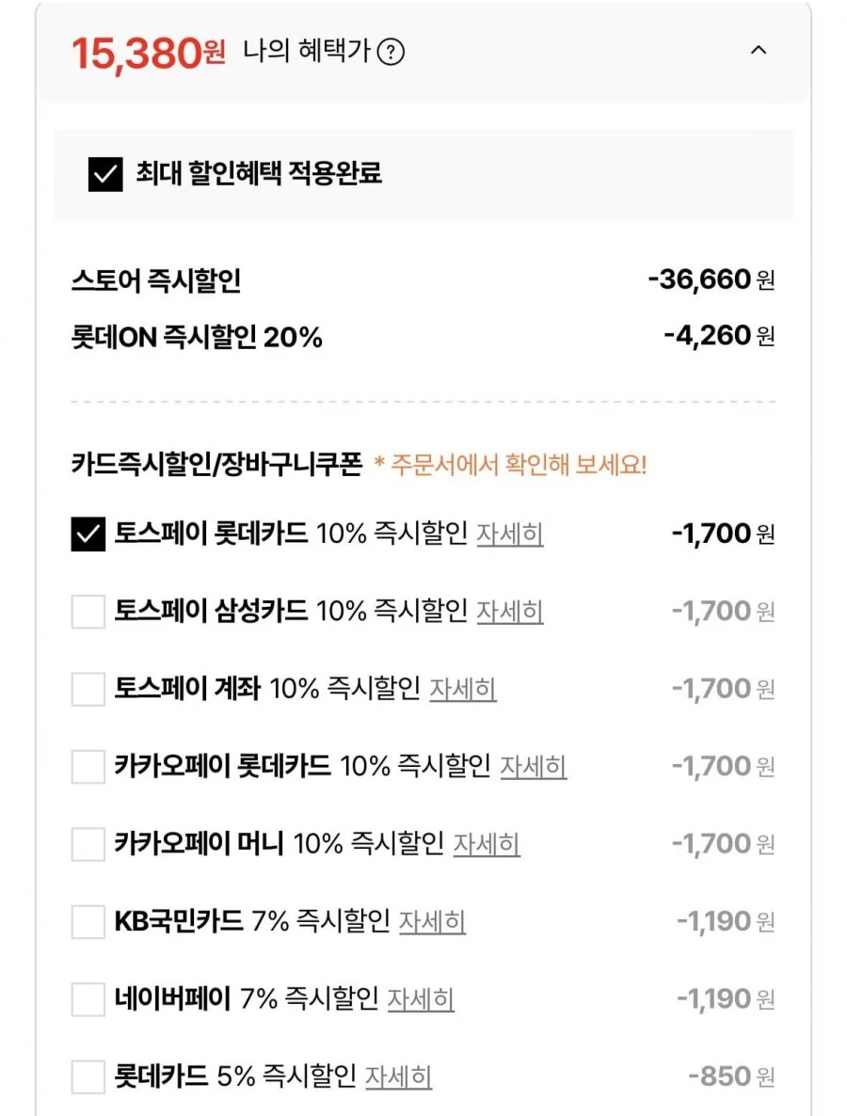This screenshot has height=1116, width=847.
Task: Open 자세히 link for 토스페이 삼성카드
Action: coord(510,612)
